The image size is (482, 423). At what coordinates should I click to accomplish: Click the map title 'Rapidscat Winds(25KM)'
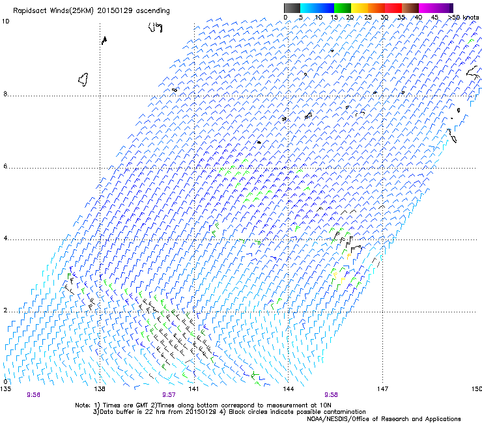(53, 11)
